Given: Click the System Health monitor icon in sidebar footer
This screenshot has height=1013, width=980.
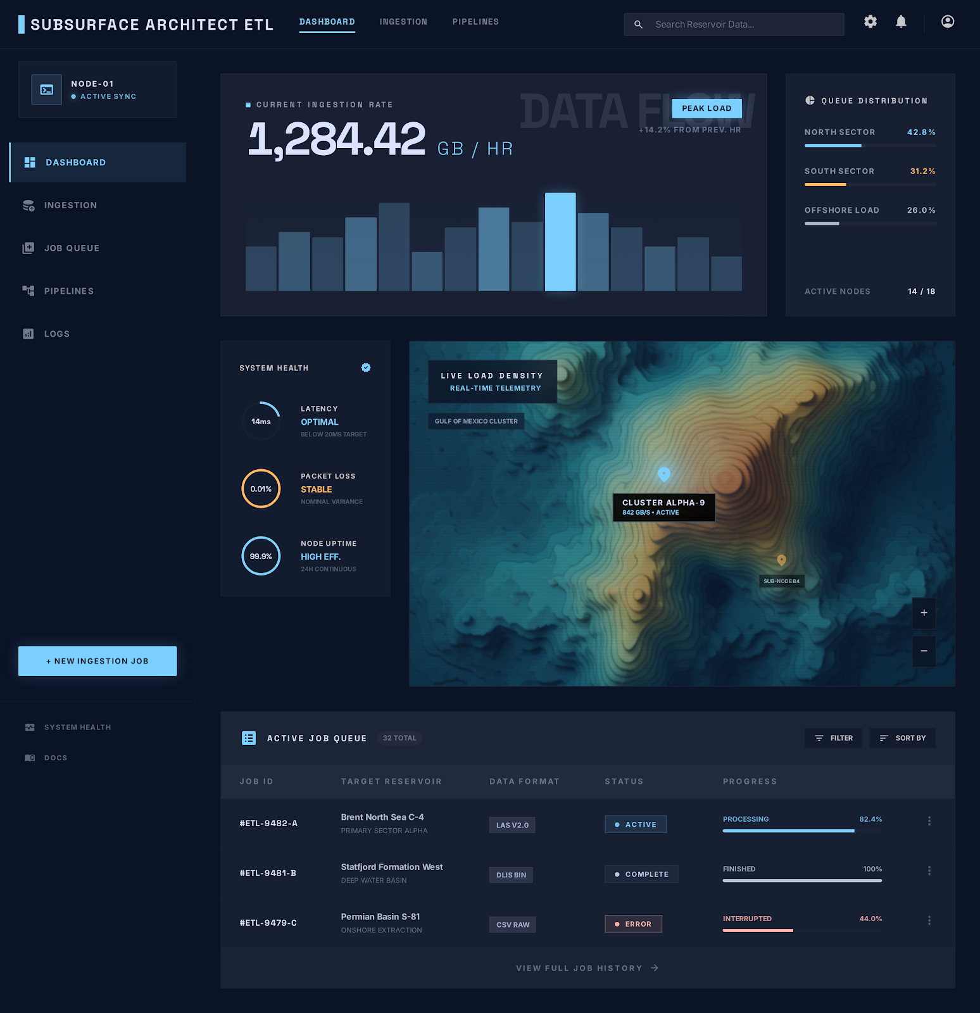Looking at the screenshot, I should 30,727.
